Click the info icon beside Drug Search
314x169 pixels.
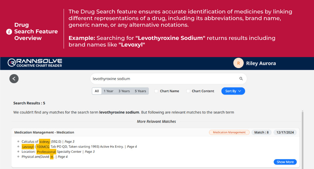point(9,32)
